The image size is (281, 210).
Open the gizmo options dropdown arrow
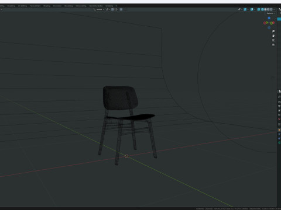pos(248,9)
